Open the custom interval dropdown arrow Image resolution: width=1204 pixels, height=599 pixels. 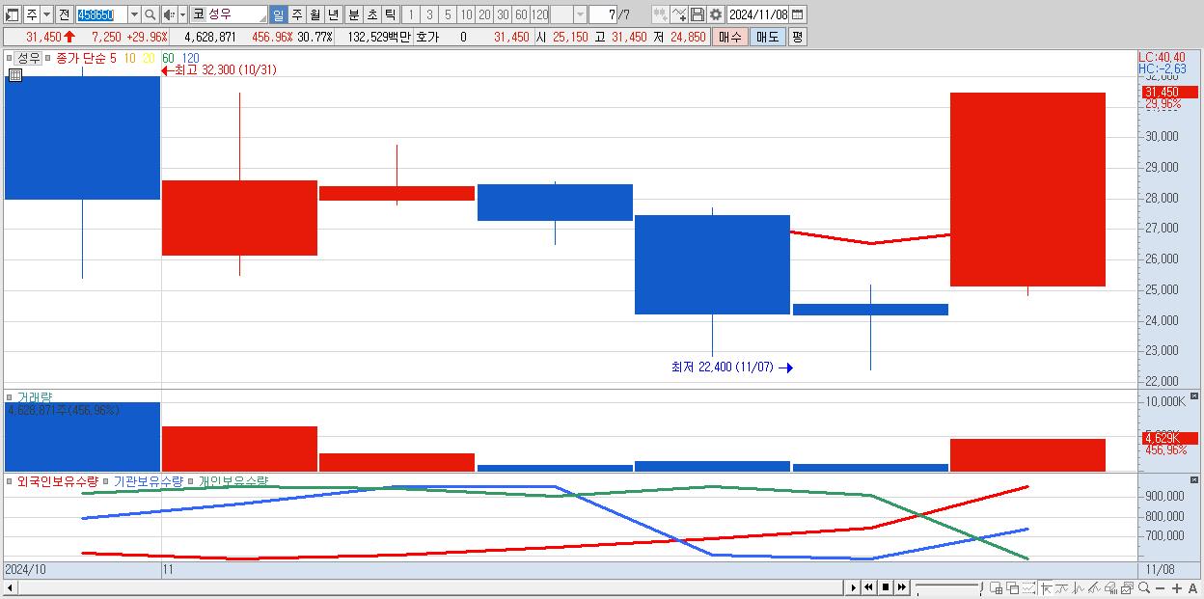pyautogui.click(x=581, y=14)
